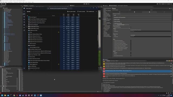Click End task button in Task Manager
This screenshot has width=173, height=97.
pos(81,11)
